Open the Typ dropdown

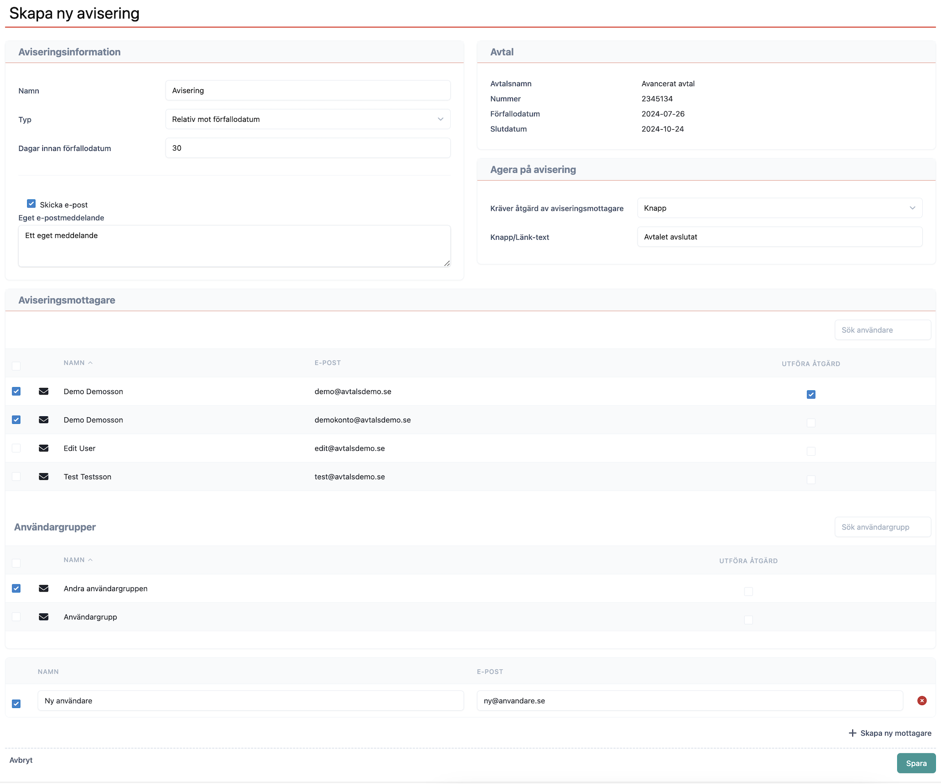click(308, 119)
